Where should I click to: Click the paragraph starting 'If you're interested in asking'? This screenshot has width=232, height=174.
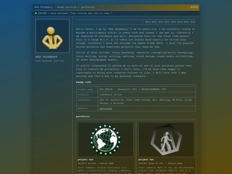tap(134, 71)
